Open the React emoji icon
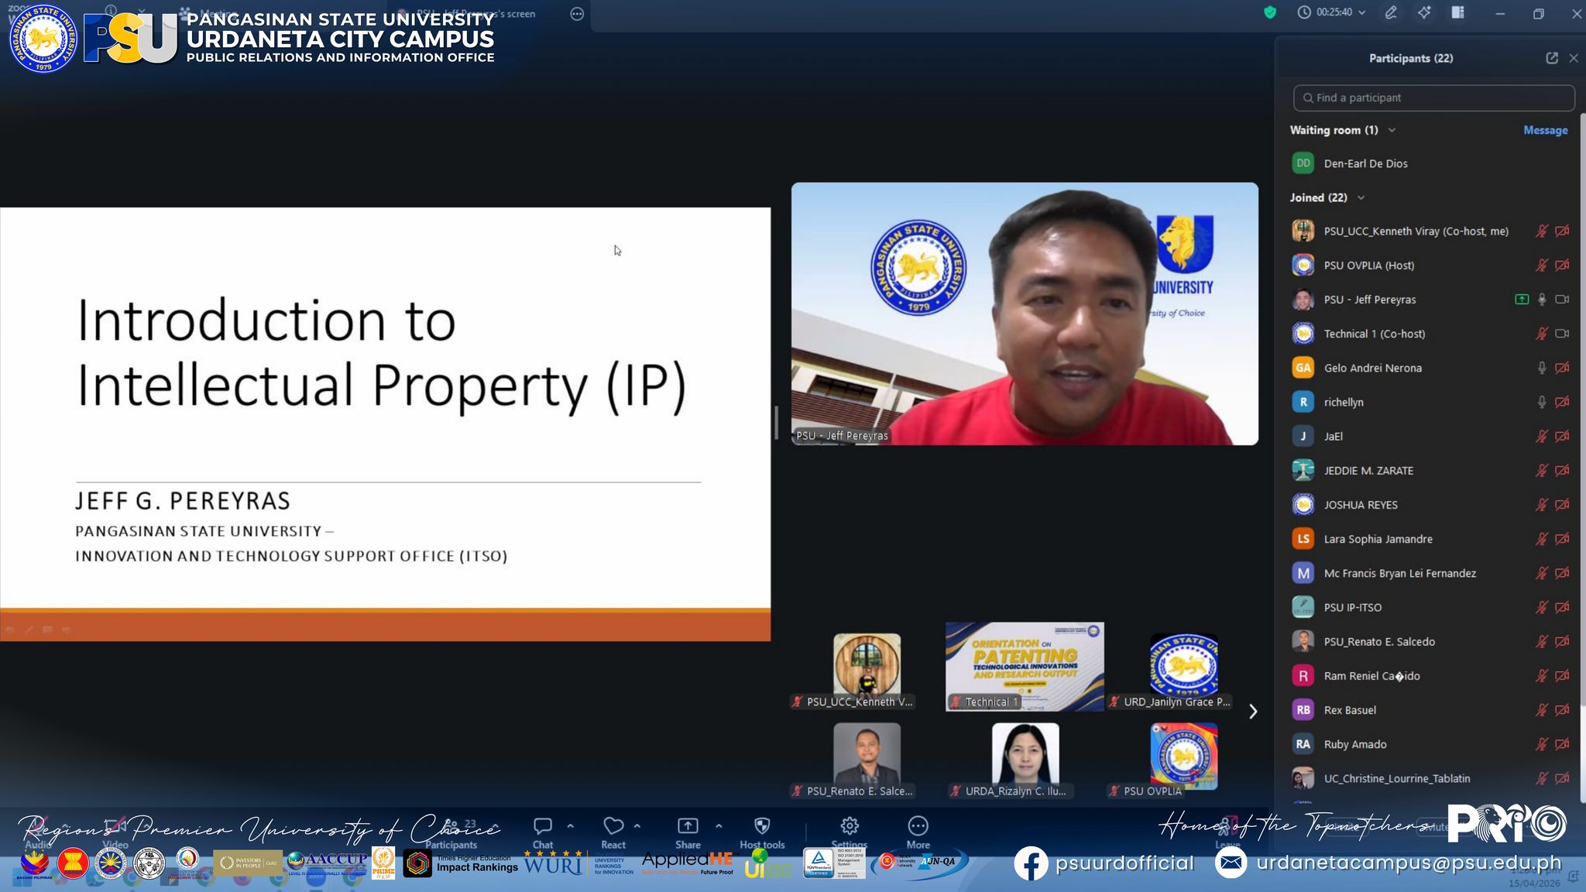The width and height of the screenshot is (1586, 892). (x=613, y=826)
